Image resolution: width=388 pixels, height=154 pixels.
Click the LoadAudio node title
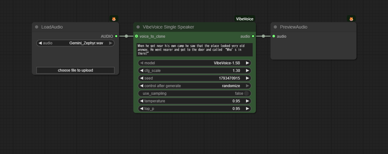52,27
